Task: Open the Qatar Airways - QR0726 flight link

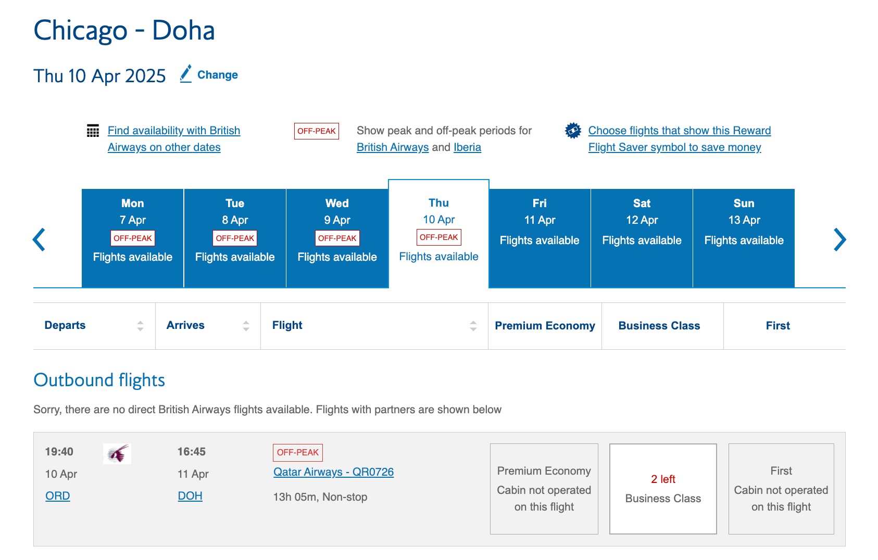Action: point(333,473)
